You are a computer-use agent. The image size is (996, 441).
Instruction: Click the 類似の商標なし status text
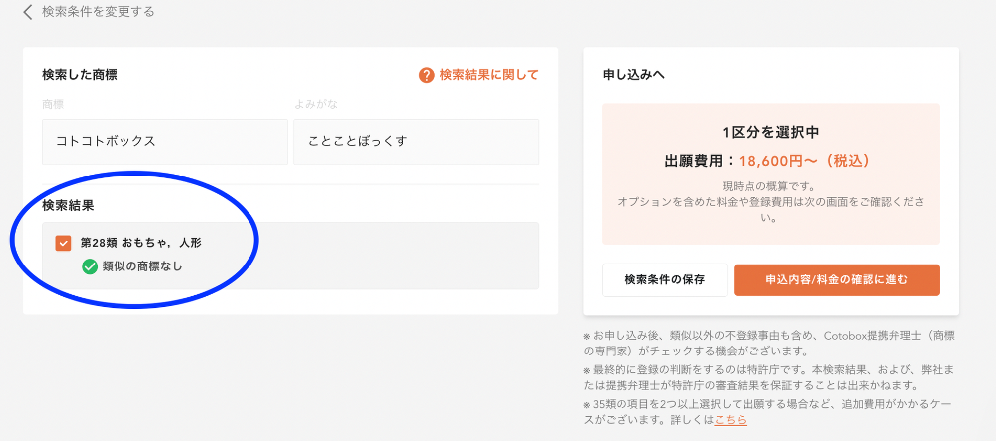142,266
